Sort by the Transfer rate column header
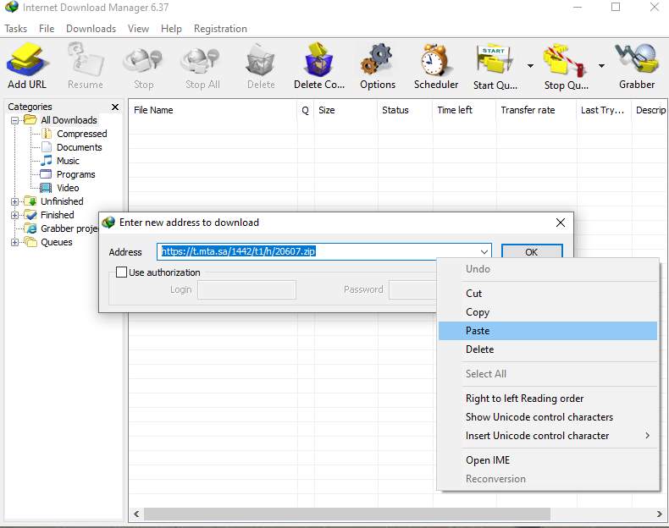This screenshot has height=528, width=669. click(x=536, y=110)
